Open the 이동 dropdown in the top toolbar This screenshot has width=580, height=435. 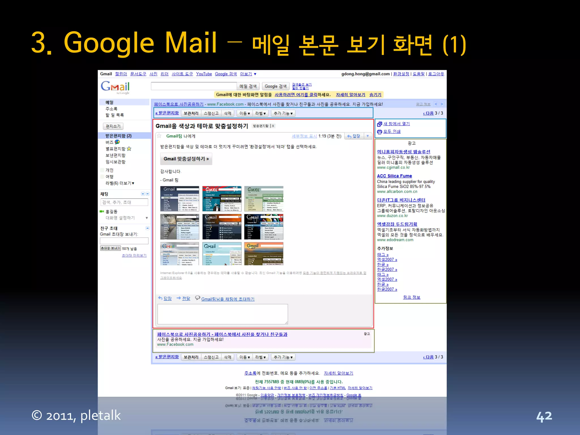click(245, 114)
